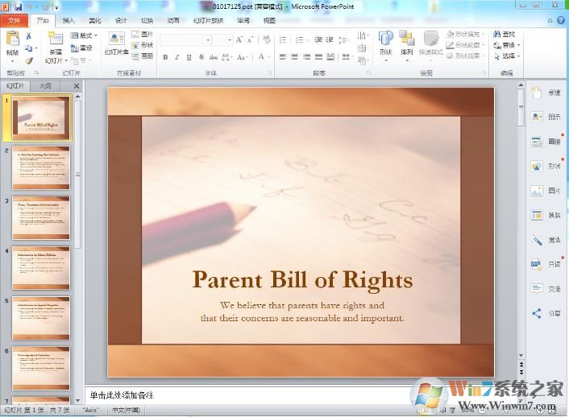Image resolution: width=569 pixels, height=417 pixels.
Task: Click the Decrease Indent icon
Action: click(x=318, y=39)
